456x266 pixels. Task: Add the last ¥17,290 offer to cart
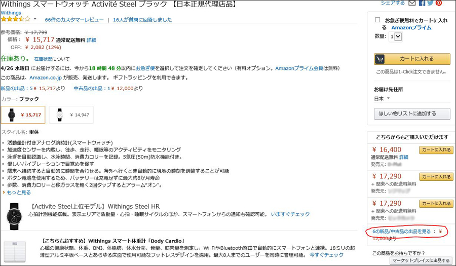tap(436, 204)
